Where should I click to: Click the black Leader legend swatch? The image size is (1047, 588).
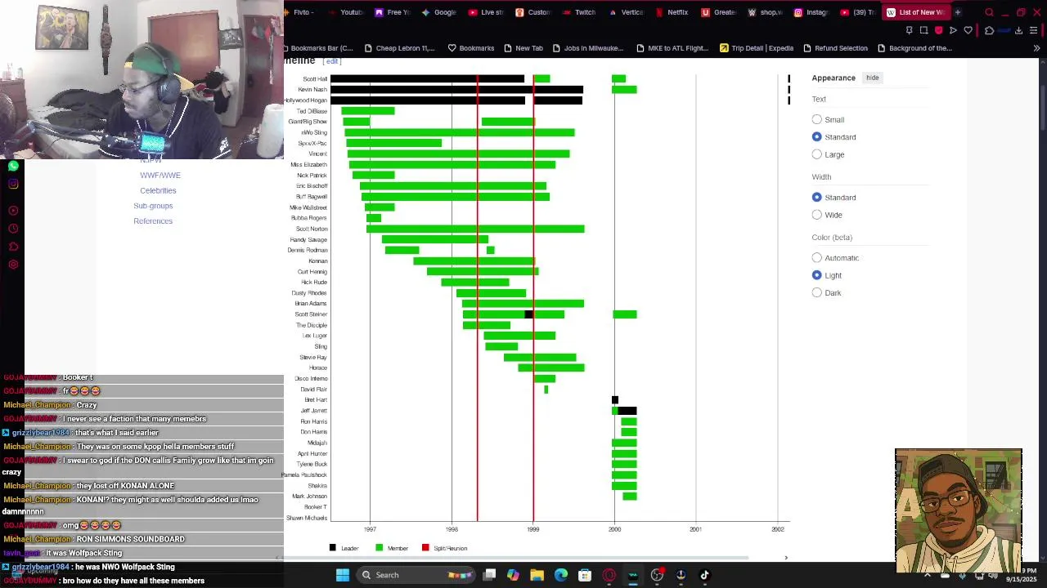(332, 548)
